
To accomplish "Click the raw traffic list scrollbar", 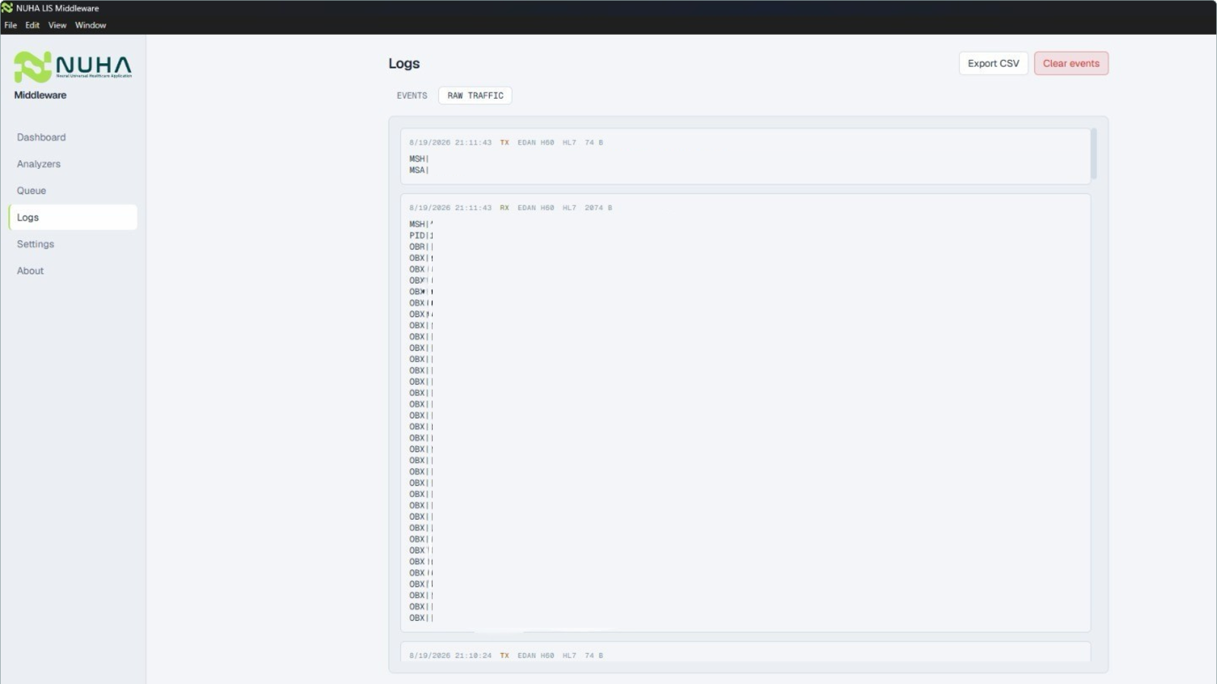I will click(1094, 154).
